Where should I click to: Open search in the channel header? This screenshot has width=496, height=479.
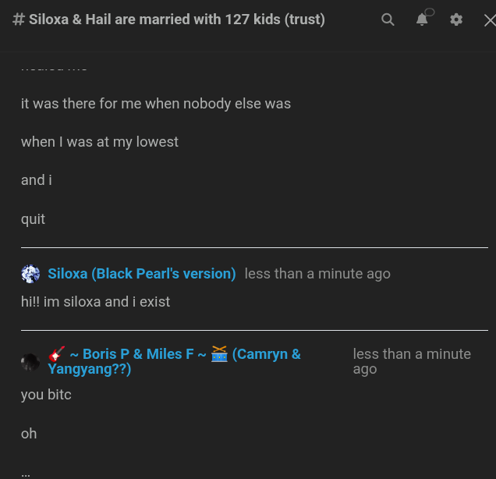[388, 20]
